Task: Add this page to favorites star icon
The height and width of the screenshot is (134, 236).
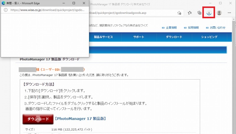Action: (179, 13)
